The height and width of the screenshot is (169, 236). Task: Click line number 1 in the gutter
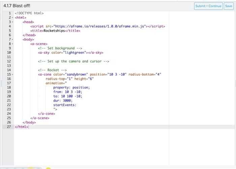point(10,13)
